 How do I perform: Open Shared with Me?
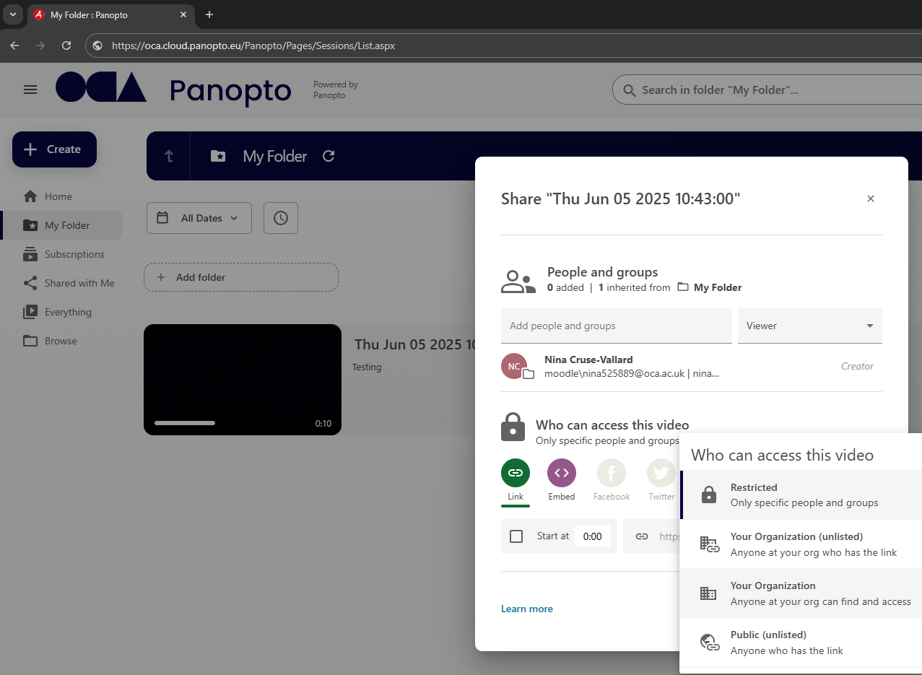69,283
